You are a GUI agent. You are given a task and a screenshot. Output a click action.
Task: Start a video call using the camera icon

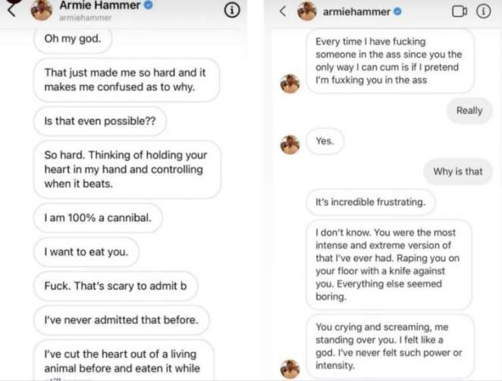[459, 11]
